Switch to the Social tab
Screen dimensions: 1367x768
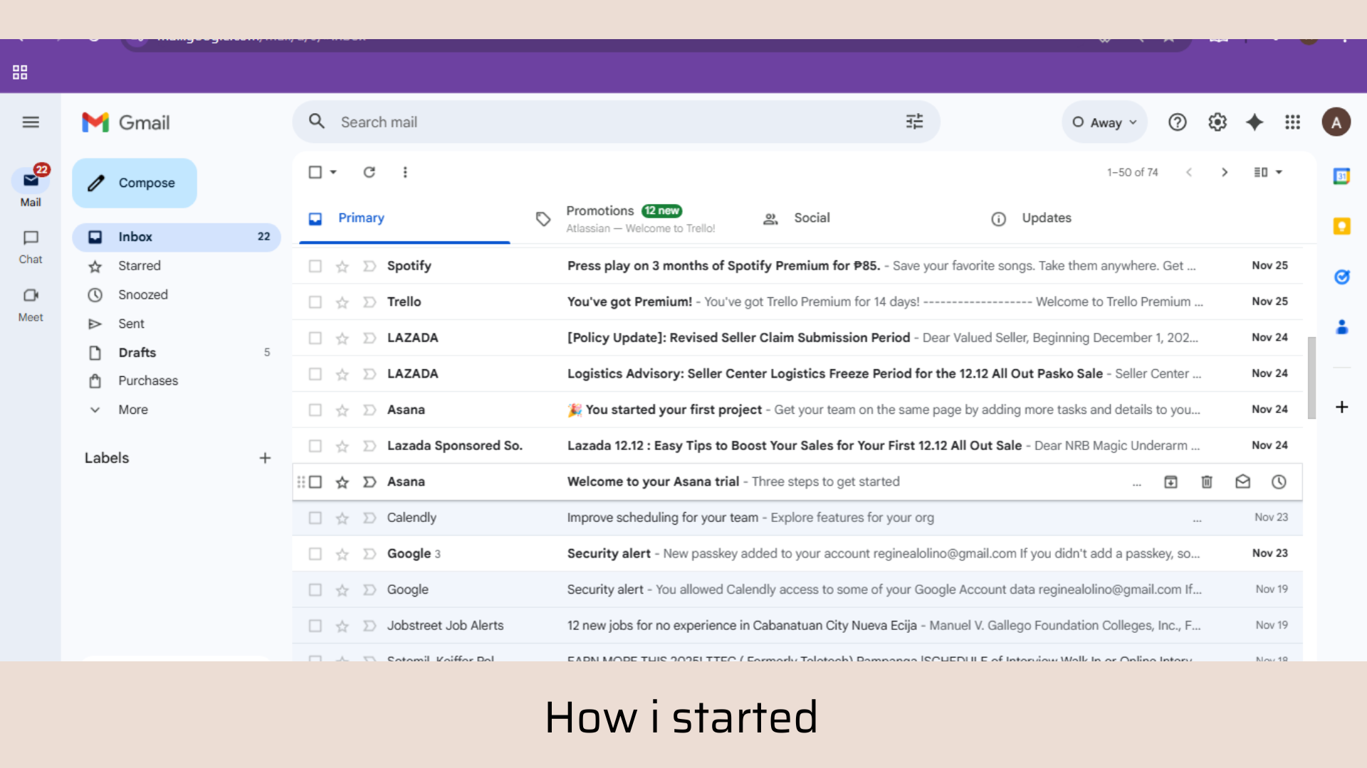[811, 218]
